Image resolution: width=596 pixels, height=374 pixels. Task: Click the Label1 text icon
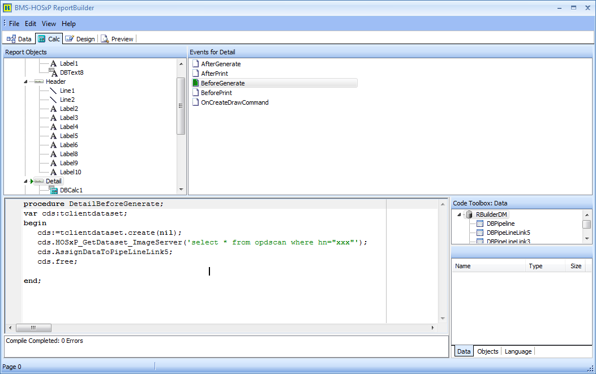click(x=54, y=63)
